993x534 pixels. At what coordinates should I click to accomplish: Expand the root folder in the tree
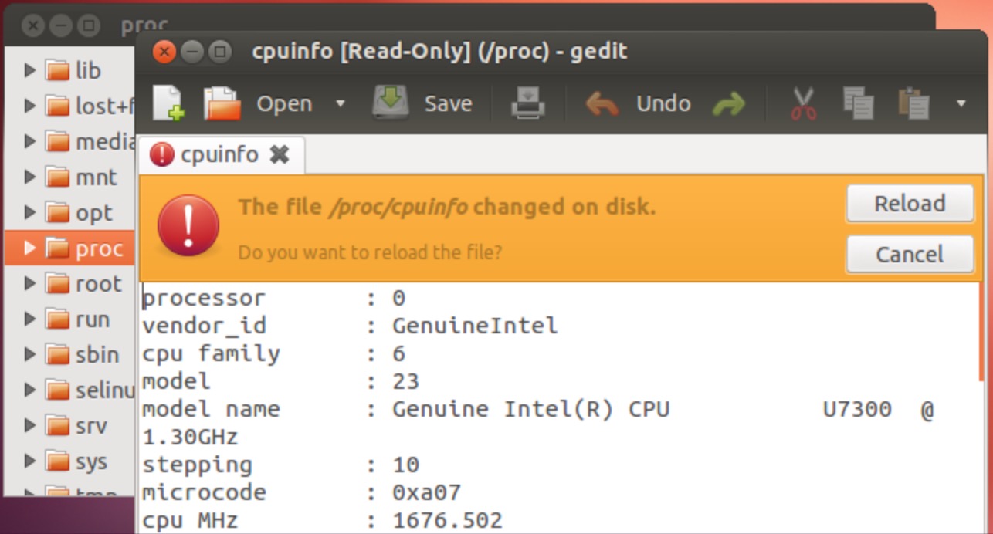[x=29, y=283]
